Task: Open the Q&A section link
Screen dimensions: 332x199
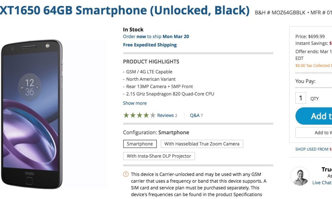Action: (x=194, y=115)
